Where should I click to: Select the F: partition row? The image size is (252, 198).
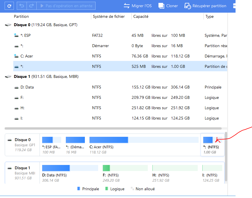click(x=120, y=97)
